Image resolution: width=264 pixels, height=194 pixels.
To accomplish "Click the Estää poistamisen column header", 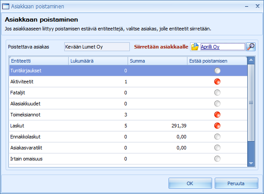I will [x=217, y=61].
